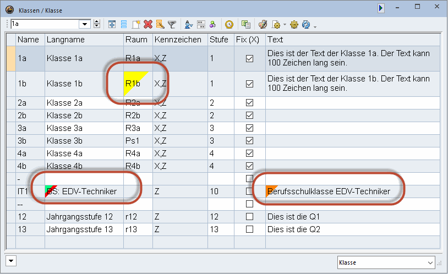Select the yellow-marked R1b room cell

[x=138, y=84]
